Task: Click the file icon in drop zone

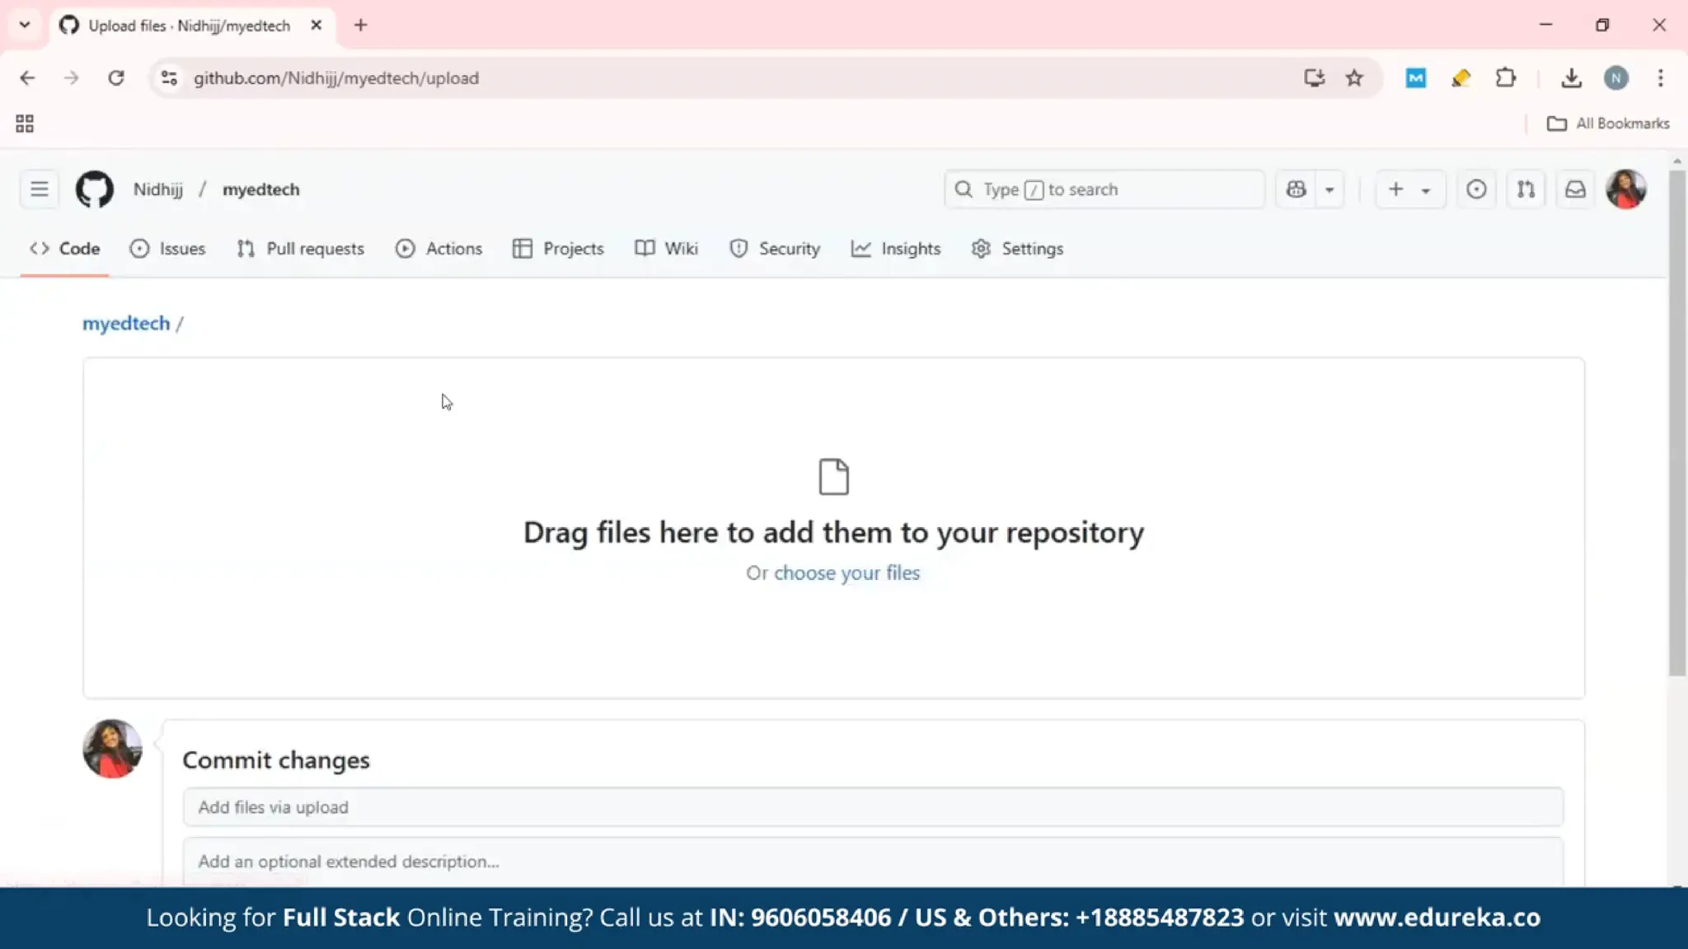Action: (x=833, y=477)
